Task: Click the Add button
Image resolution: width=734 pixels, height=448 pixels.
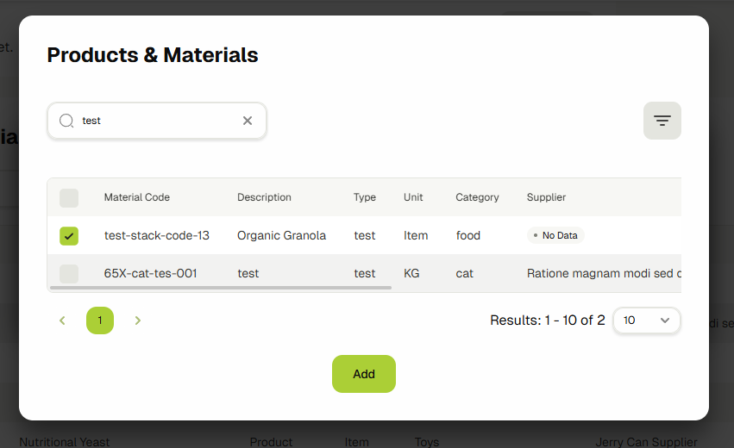Action: click(363, 374)
